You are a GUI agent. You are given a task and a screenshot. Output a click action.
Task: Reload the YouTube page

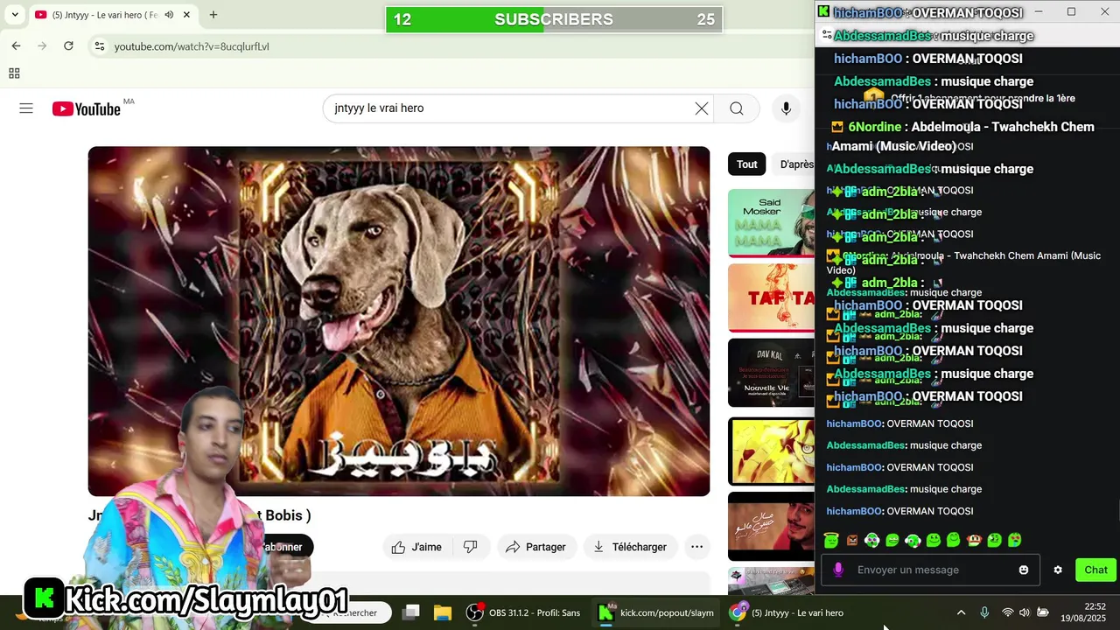point(68,45)
